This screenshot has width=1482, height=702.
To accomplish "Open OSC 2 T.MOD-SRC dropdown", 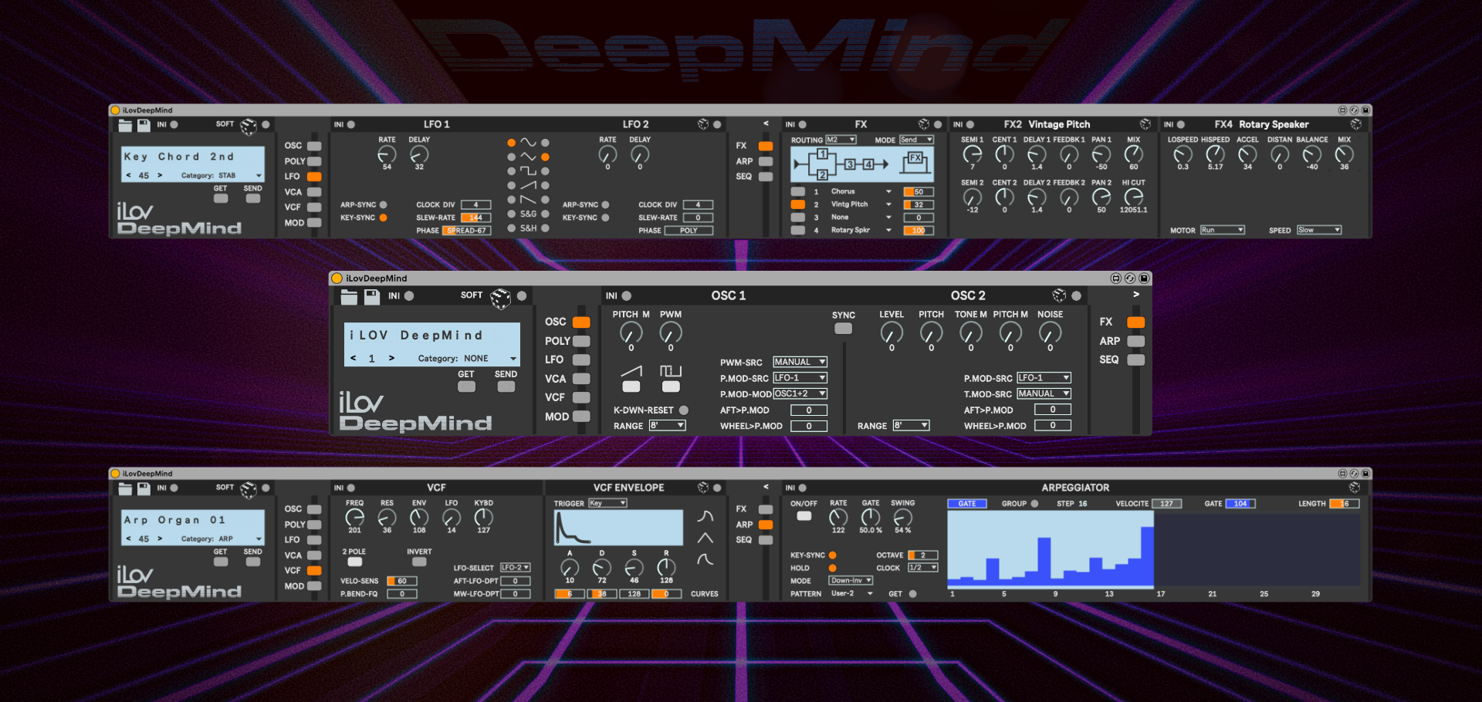I will 1044,393.
